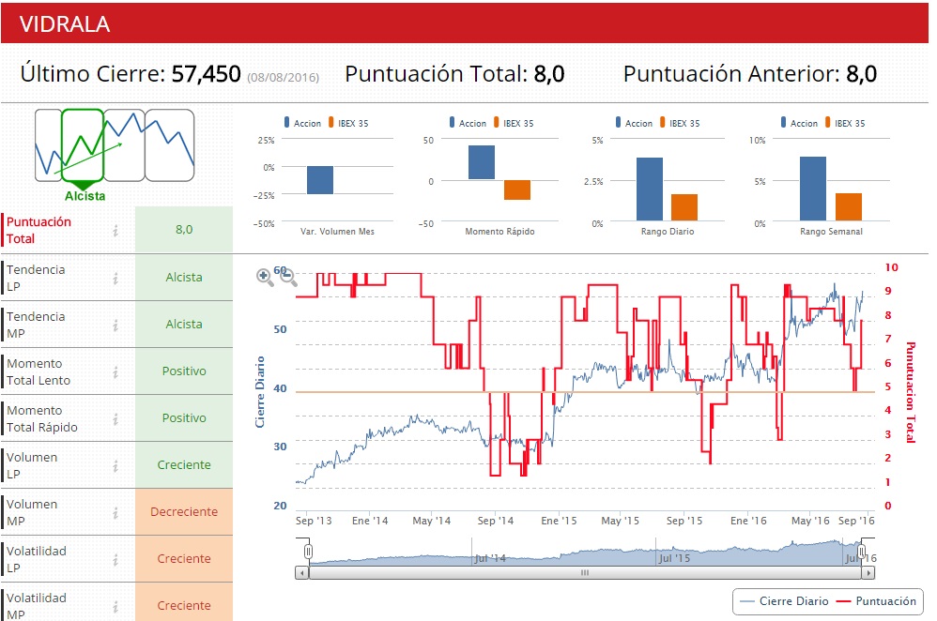Open info icon for Volumen LP
This screenshot has height=621, width=937.
[115, 465]
